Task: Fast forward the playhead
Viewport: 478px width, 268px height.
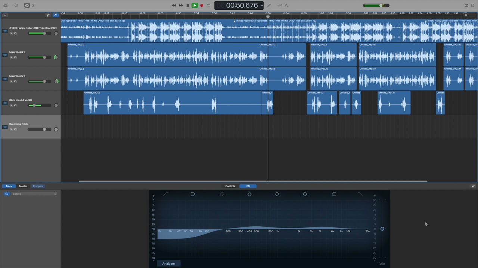Action: click(x=181, y=5)
